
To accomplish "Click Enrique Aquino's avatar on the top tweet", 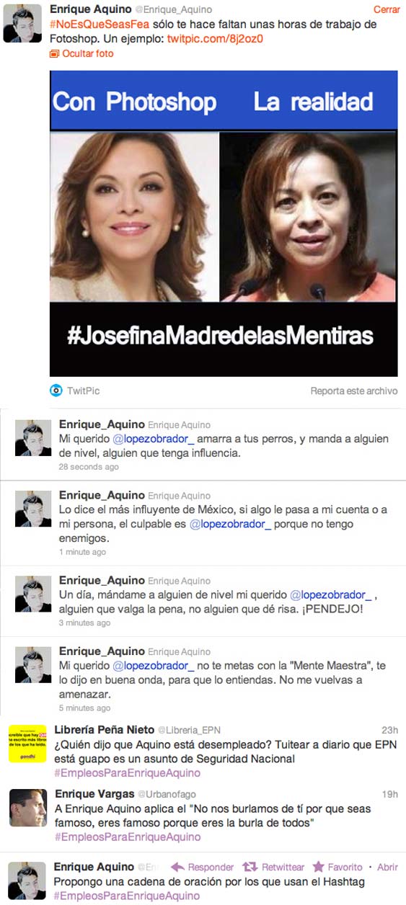I will click(22, 23).
